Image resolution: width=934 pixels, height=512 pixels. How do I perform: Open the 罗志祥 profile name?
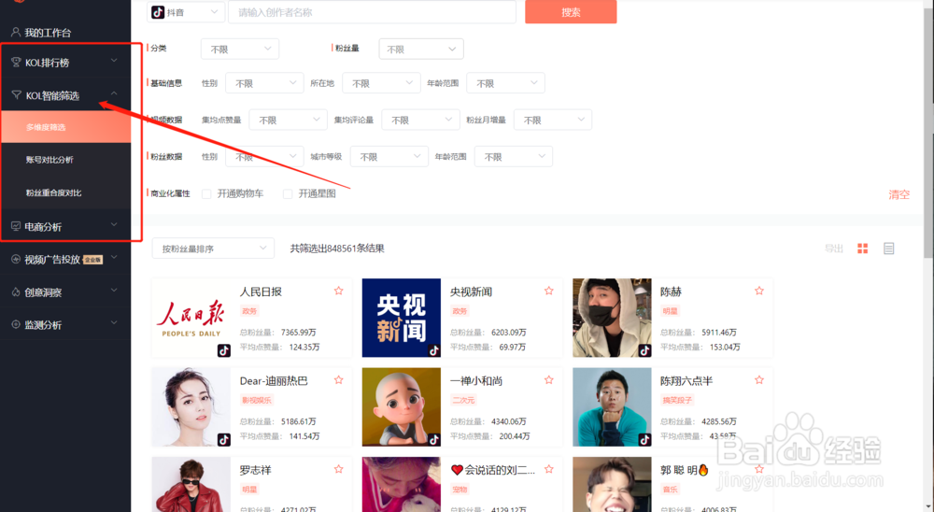[256, 470]
